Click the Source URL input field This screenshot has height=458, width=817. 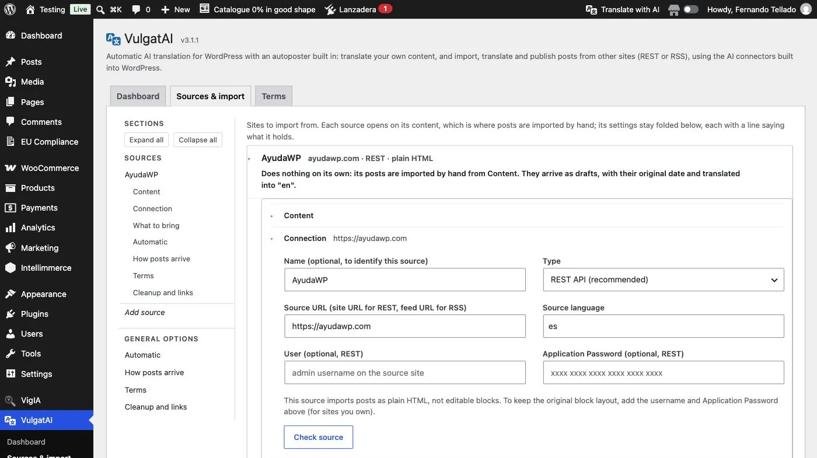point(405,326)
